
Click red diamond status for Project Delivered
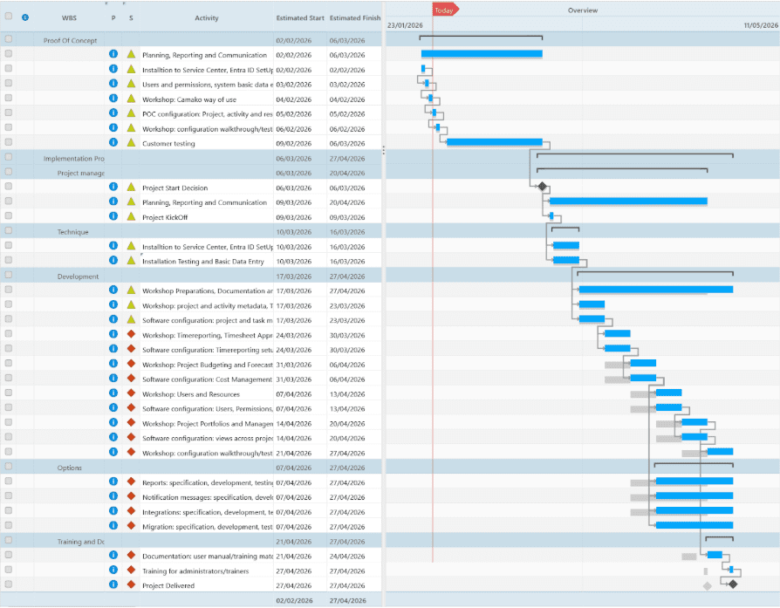[x=131, y=584]
